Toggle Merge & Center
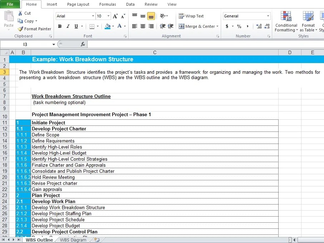The height and width of the screenshot is (243, 324). pyautogui.click(x=196, y=26)
